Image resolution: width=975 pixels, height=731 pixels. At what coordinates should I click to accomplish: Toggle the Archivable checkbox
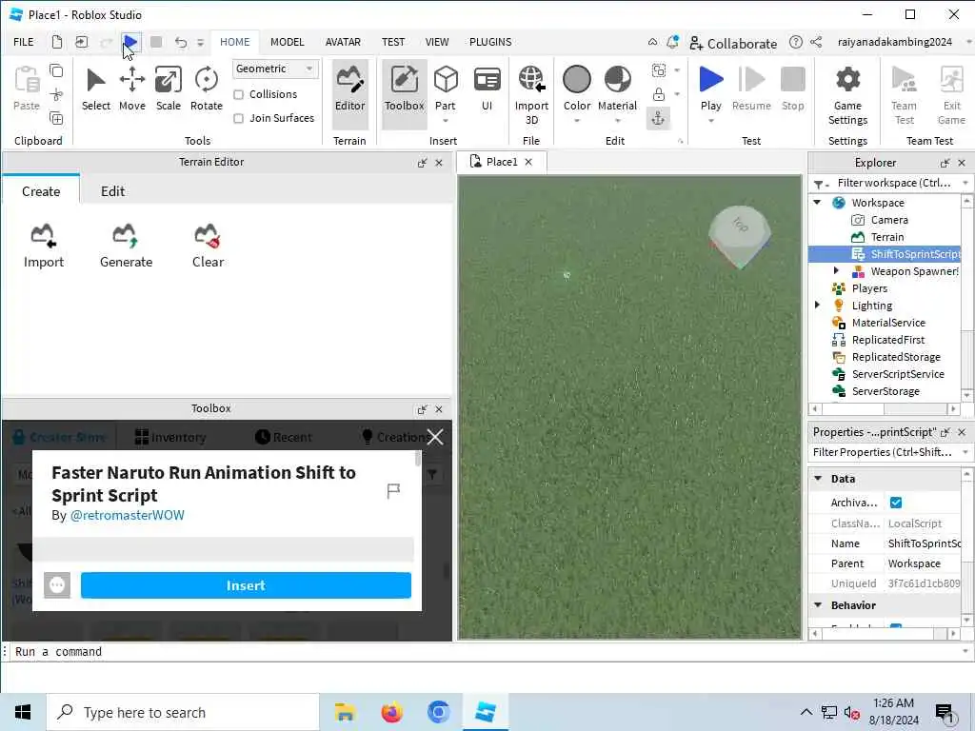(x=895, y=503)
